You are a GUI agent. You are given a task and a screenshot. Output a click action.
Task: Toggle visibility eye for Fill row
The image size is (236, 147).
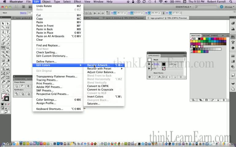click(149, 69)
